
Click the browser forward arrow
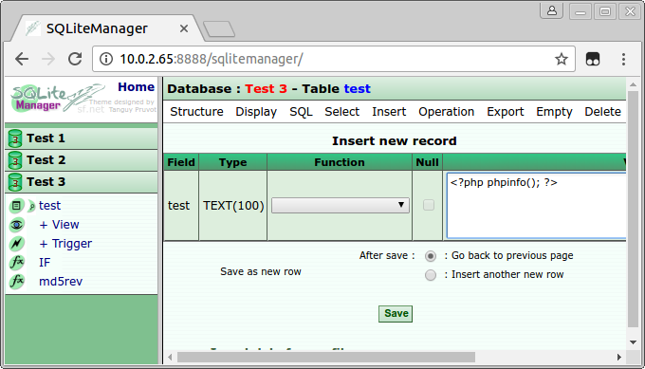pyautogui.click(x=48, y=59)
